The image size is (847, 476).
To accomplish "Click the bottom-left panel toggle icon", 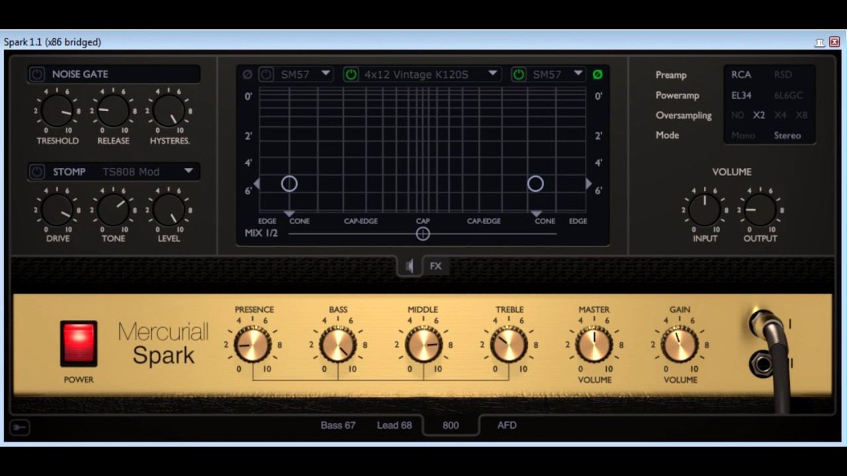I will coord(20,428).
